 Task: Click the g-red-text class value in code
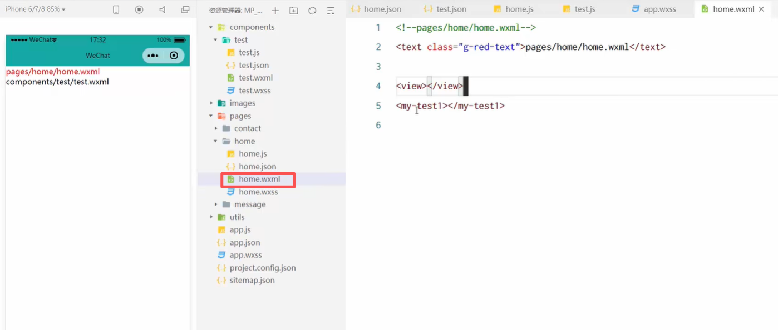489,47
